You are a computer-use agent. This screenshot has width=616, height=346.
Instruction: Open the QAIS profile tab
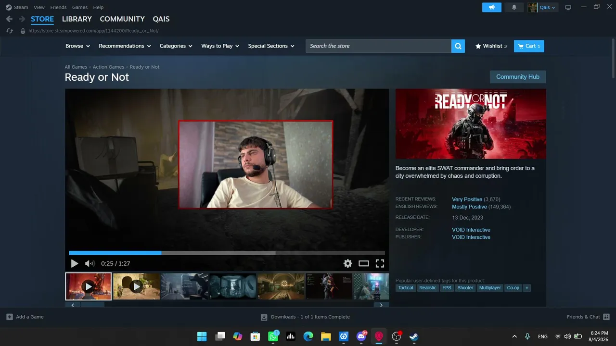coord(161,19)
